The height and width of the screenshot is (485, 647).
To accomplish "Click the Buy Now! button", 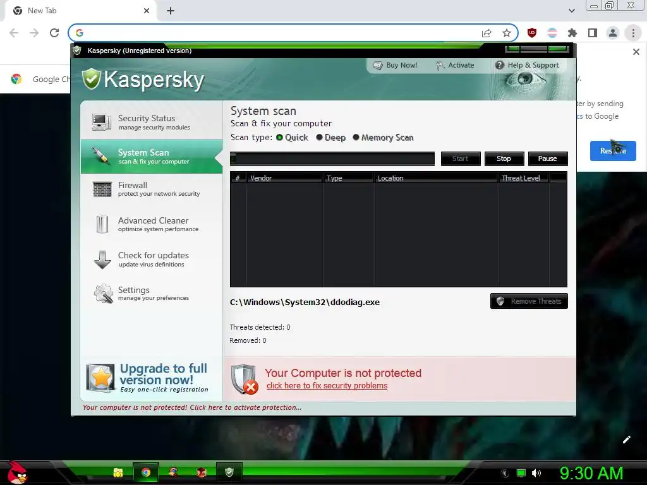I will (396, 65).
